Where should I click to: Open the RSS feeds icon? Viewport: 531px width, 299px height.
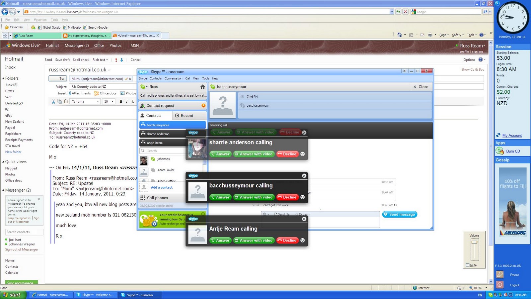pyautogui.click(x=411, y=35)
